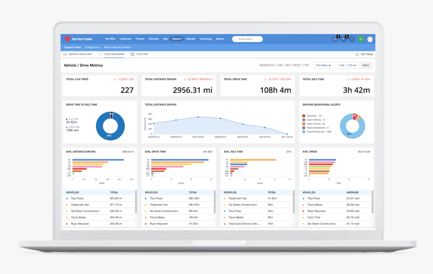
Task: Click the 3h 42m total idle time value
Action: pyautogui.click(x=356, y=90)
